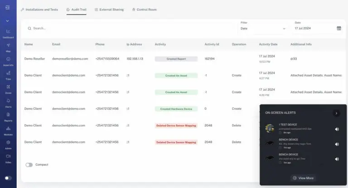Toggle the Compact view switch

click(x=29, y=165)
